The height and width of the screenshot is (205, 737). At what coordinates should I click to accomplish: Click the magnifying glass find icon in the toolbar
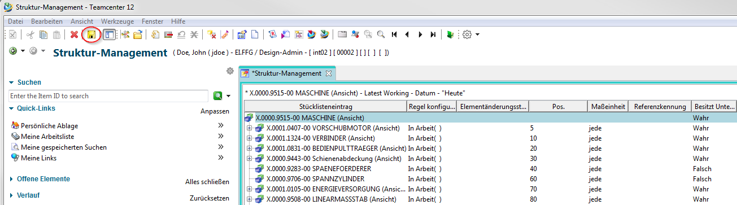[x=381, y=34]
